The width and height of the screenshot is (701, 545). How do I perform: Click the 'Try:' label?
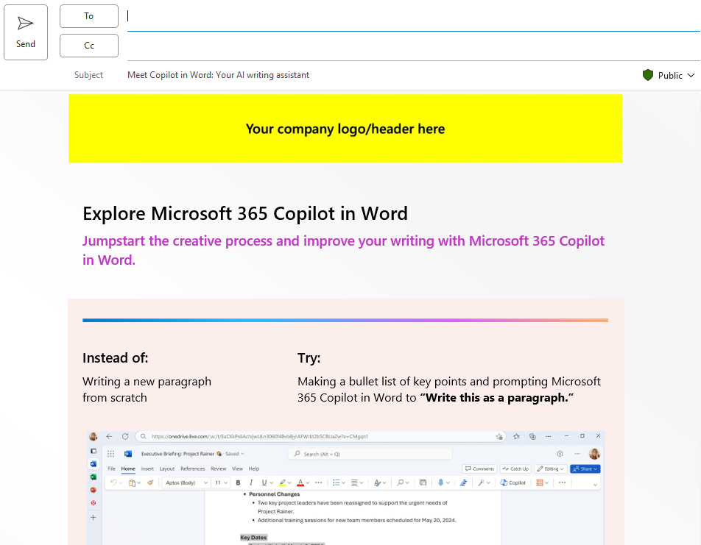click(x=309, y=358)
